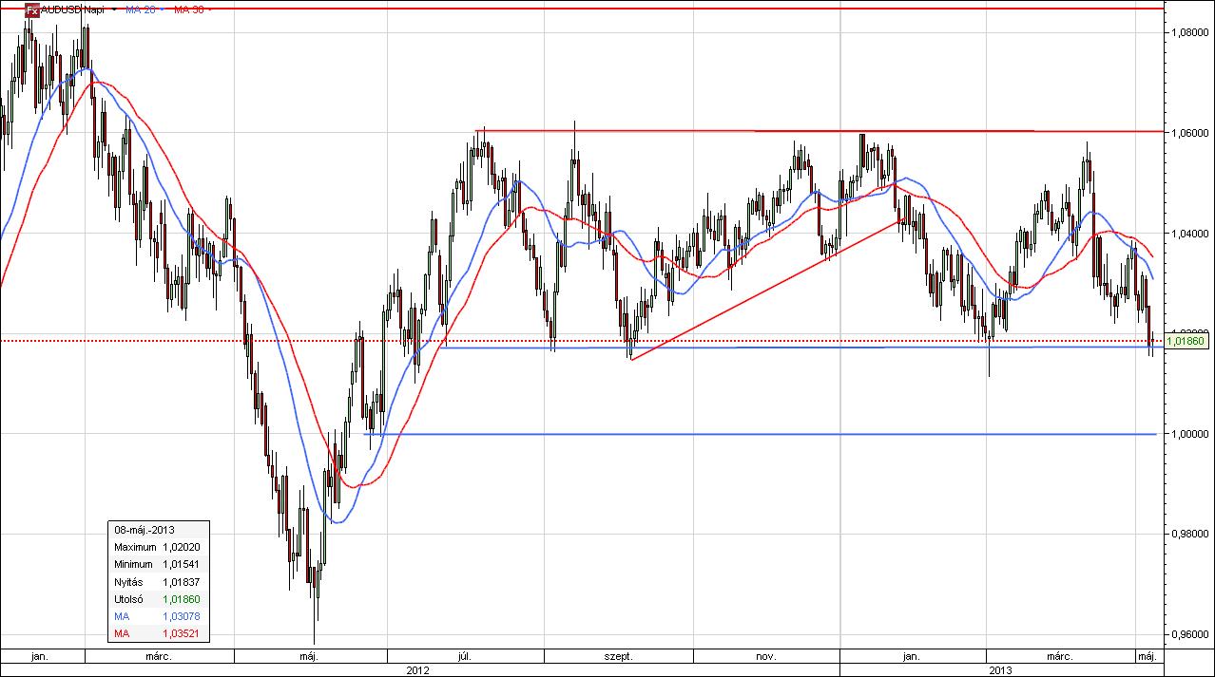Click the máj. label at the axis end
Viewport: 1215px width, 677px height.
click(x=1147, y=656)
